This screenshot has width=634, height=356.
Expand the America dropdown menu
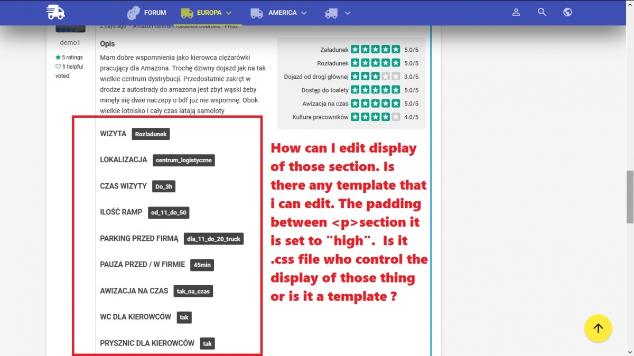[x=304, y=13]
